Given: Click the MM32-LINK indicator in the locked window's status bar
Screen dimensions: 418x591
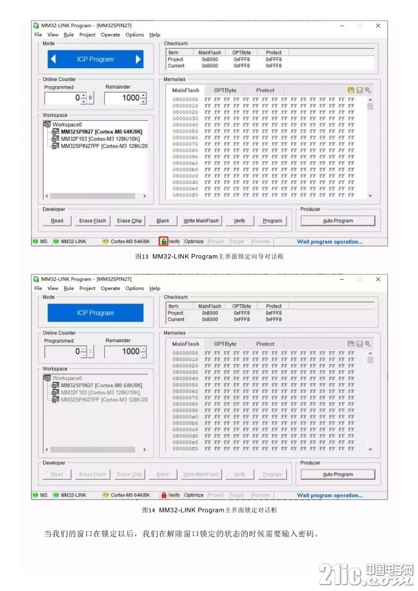Looking at the screenshot, I should click(x=56, y=495).
